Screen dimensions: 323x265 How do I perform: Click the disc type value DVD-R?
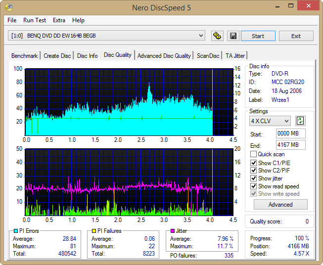[280, 74]
